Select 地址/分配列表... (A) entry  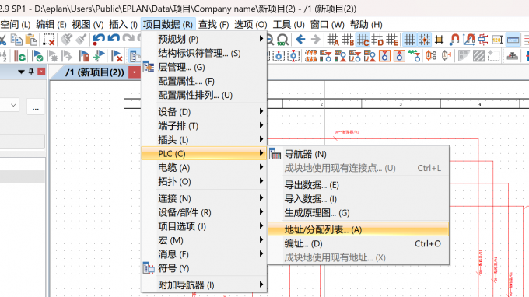click(359, 229)
